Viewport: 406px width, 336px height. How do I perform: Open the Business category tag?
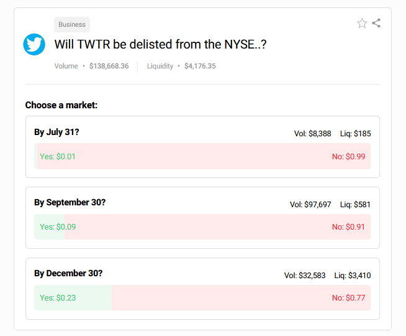click(x=72, y=24)
